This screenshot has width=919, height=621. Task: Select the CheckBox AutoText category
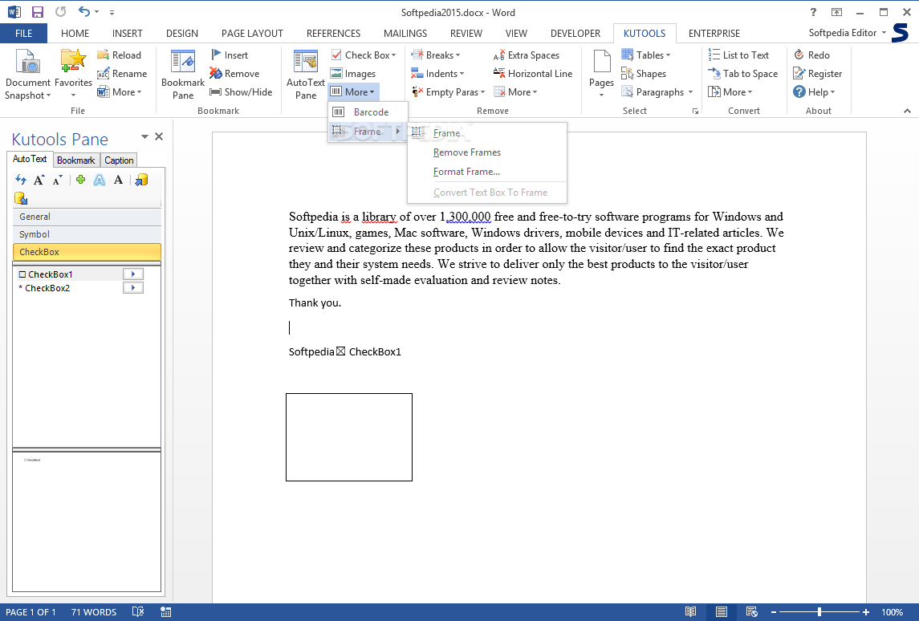pyautogui.click(x=87, y=252)
